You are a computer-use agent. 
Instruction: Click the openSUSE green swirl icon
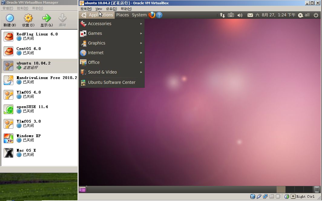point(8,109)
